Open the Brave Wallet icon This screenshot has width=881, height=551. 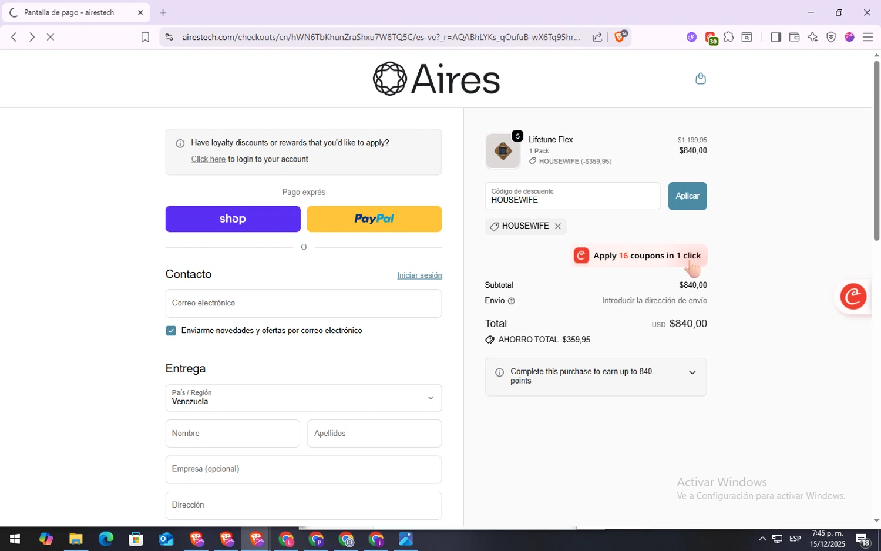pos(794,37)
